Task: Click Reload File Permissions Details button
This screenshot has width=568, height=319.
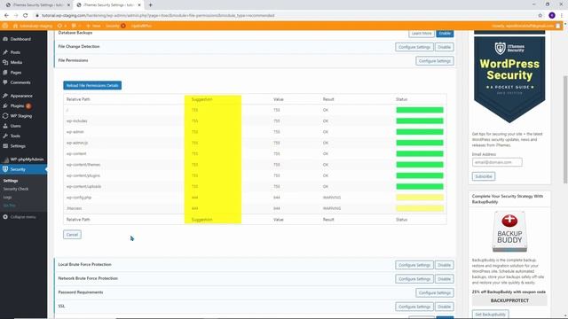Action: point(92,85)
